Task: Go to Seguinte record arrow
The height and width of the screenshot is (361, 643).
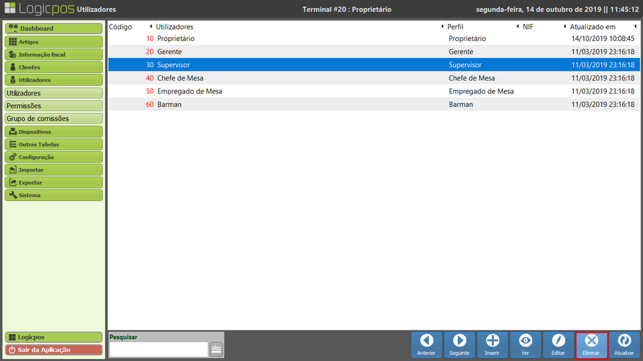Action: coord(459,345)
